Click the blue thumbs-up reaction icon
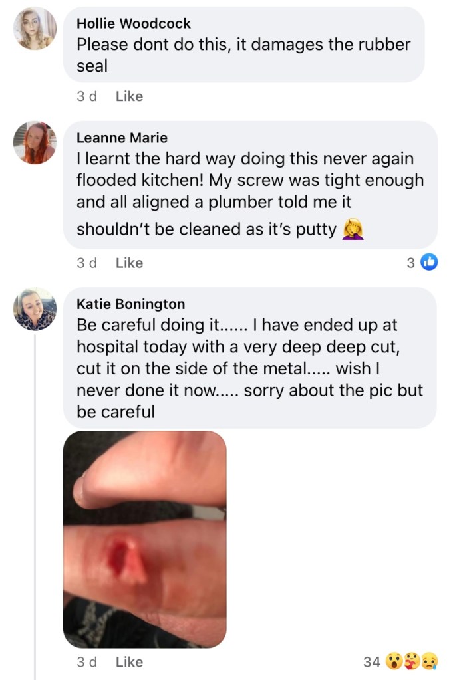Image resolution: width=451 pixels, height=680 pixels. [x=429, y=263]
